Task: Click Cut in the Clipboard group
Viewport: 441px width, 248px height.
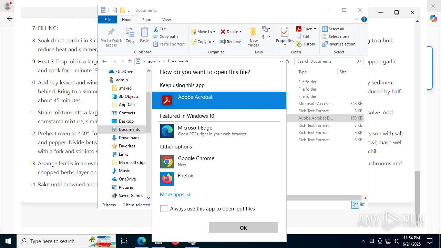Action: tap(160, 29)
